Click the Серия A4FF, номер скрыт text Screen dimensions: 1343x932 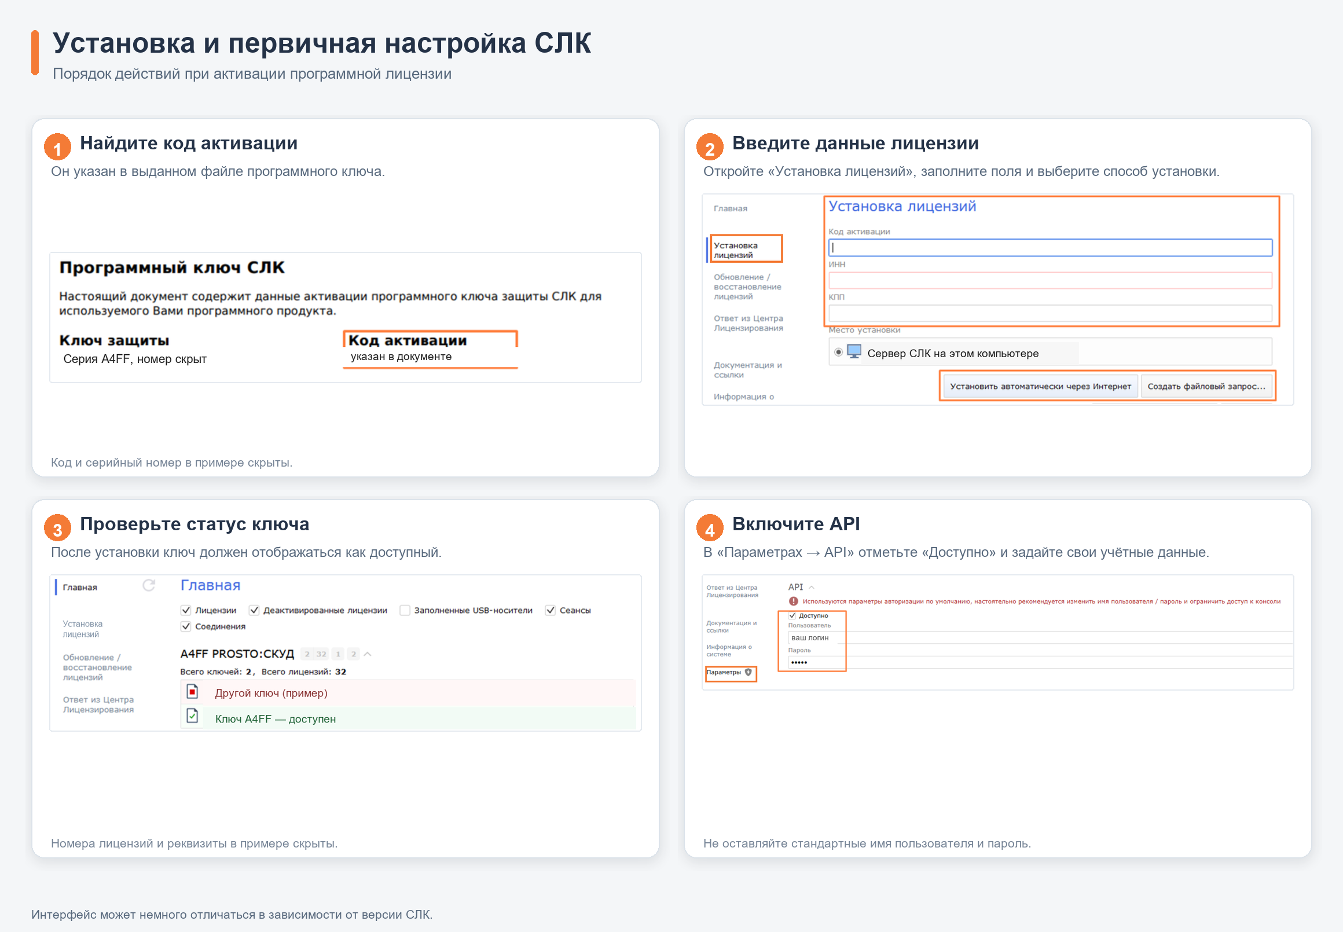coord(135,359)
